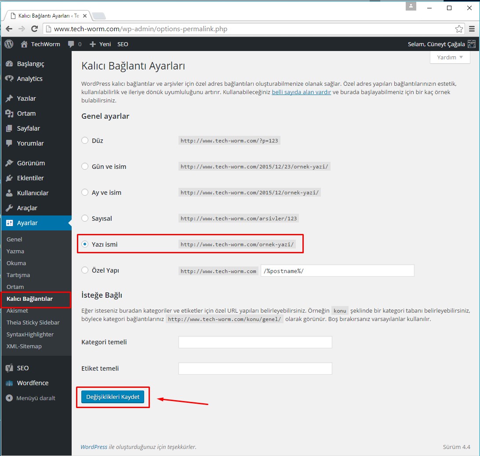Open the + Yeni new content menu
The width and height of the screenshot is (480, 456).
coord(100,44)
